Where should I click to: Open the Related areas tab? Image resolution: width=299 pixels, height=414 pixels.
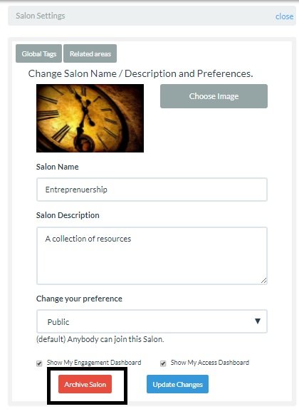pyautogui.click(x=90, y=53)
